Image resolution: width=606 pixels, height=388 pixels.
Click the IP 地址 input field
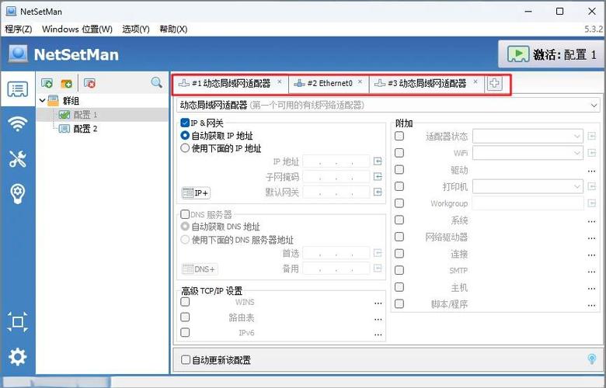[336, 161]
